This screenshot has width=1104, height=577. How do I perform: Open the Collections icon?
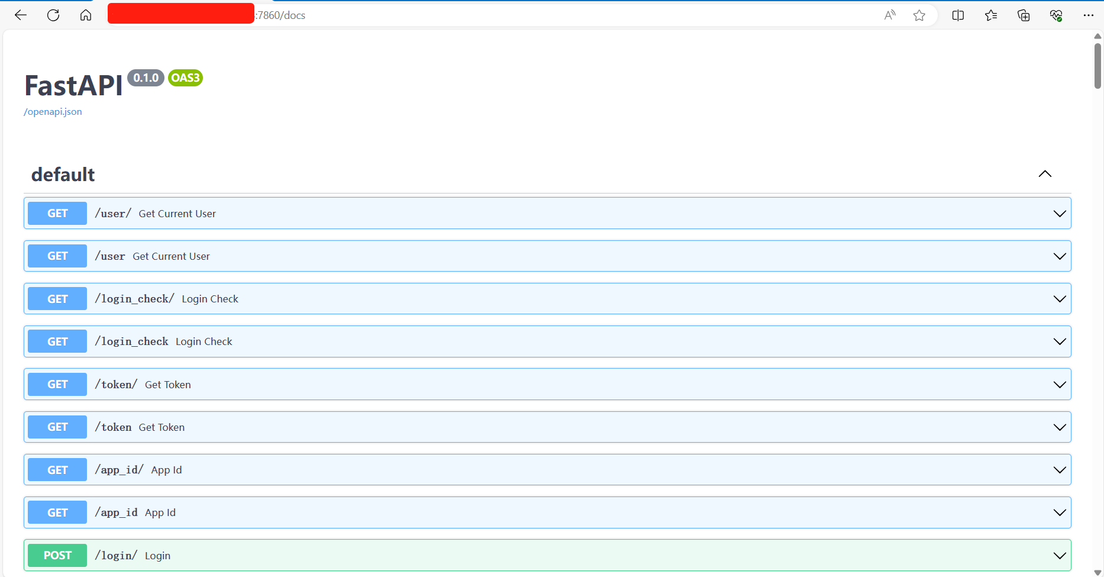[1024, 15]
